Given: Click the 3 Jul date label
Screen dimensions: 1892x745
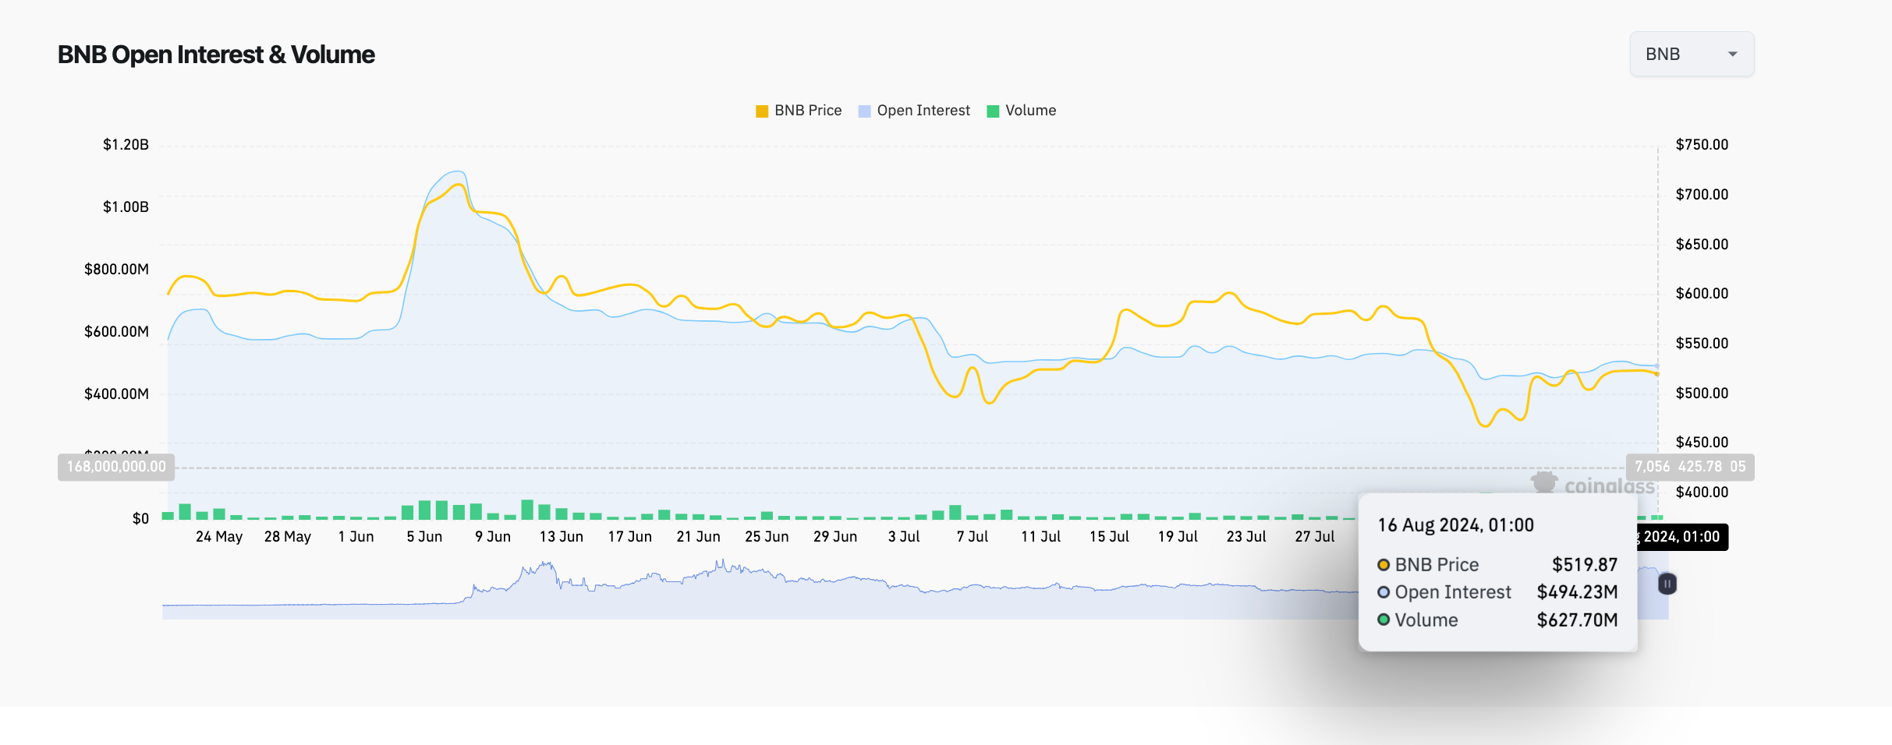Looking at the screenshot, I should (x=904, y=536).
